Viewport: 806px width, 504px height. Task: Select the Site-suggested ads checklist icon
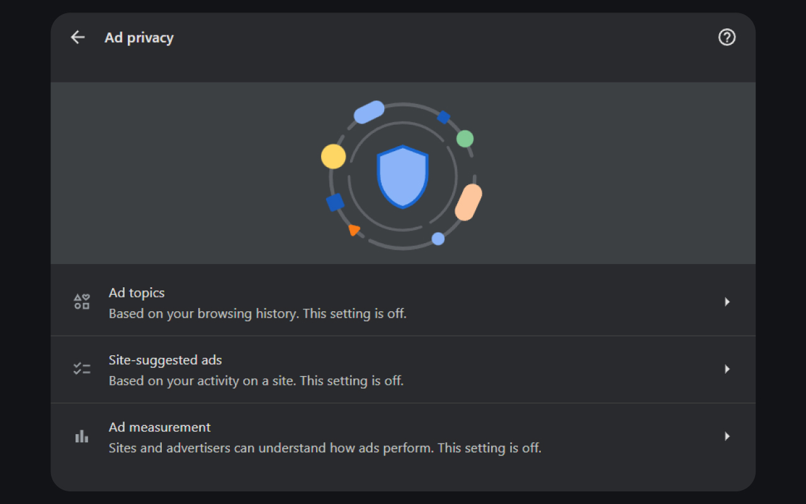click(x=81, y=369)
